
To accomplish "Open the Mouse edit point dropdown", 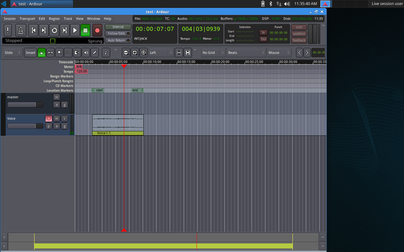I will coord(279,53).
